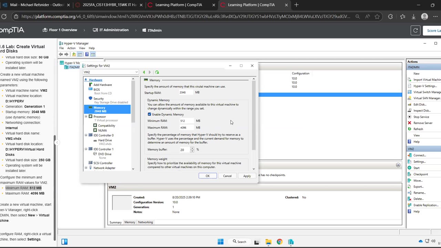Collapse the Processor tree node
This screenshot has height=248, width=441.
pos(86,116)
